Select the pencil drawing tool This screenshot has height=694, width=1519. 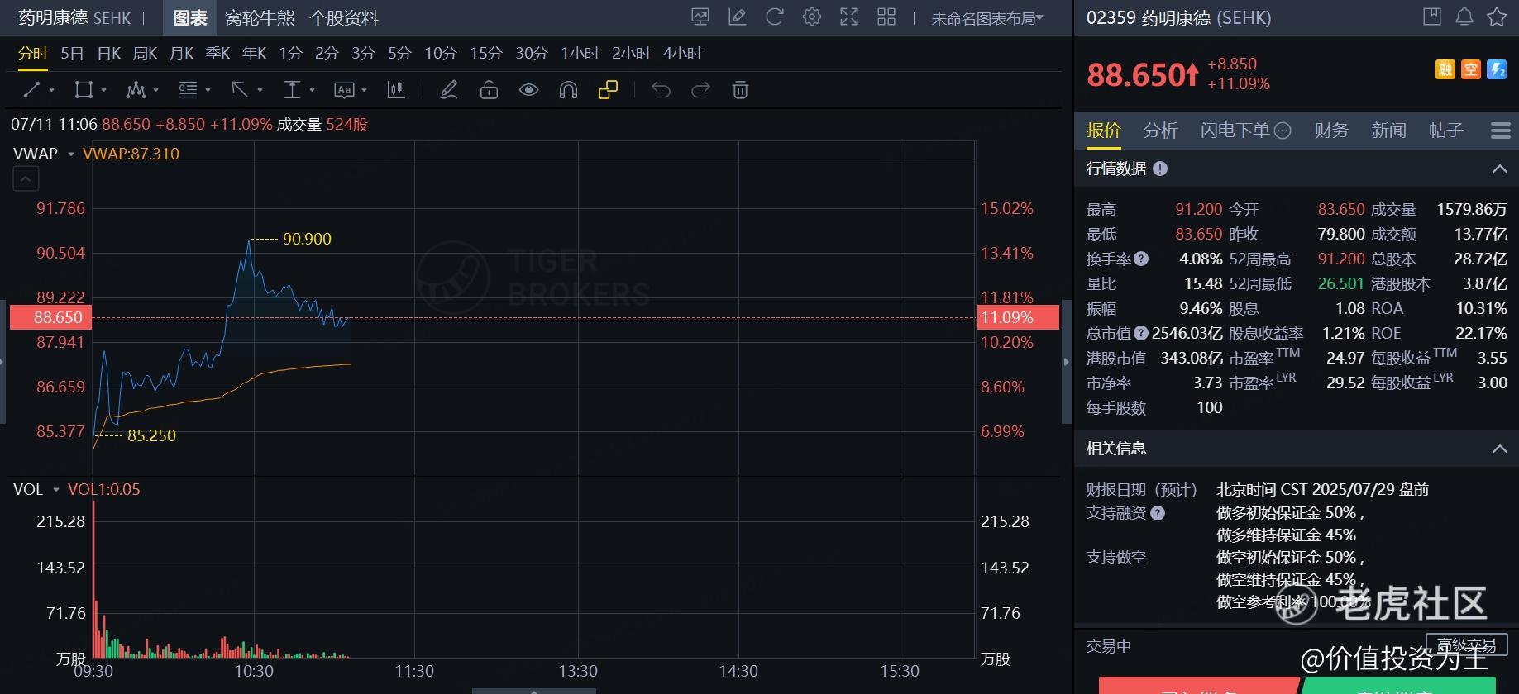[x=449, y=90]
